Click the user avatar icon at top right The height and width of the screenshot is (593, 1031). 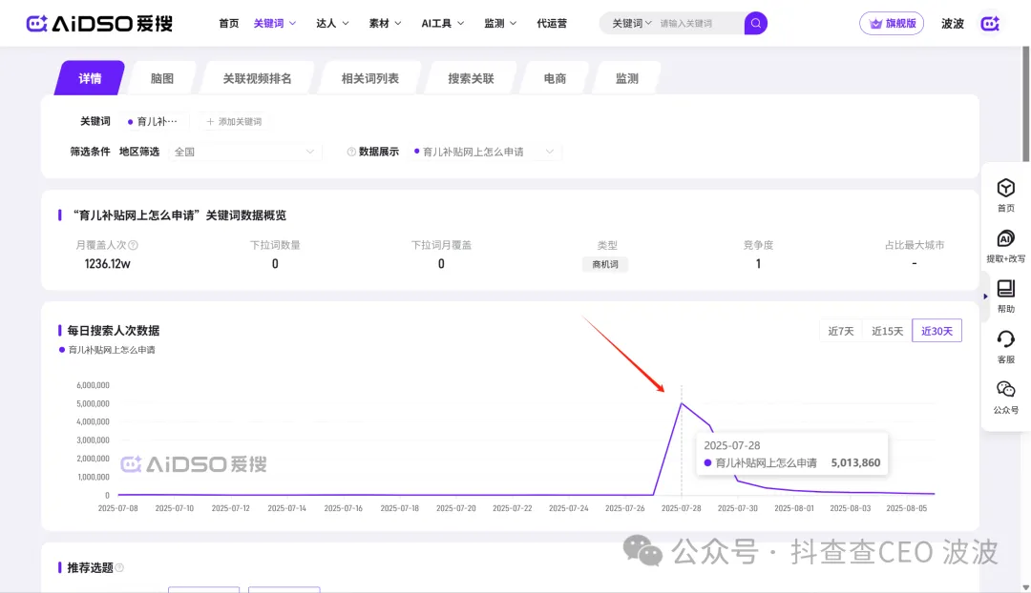990,23
